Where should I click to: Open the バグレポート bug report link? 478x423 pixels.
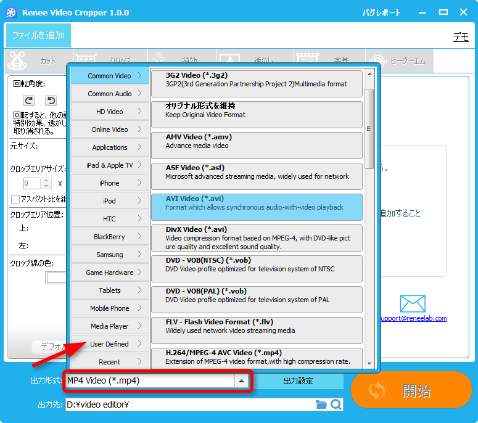point(381,12)
